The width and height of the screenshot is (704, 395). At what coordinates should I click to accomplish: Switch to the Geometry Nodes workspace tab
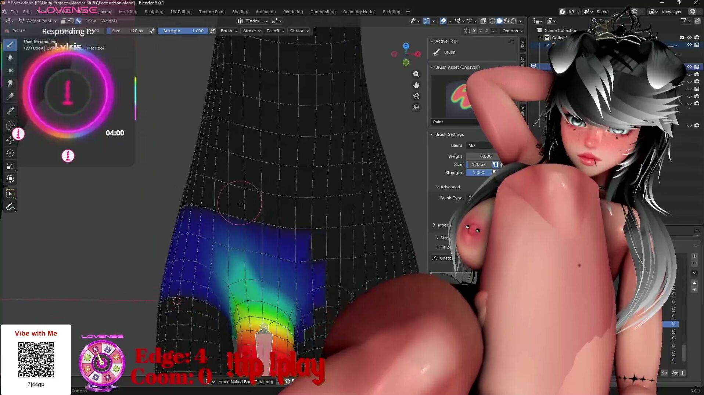[x=359, y=12]
